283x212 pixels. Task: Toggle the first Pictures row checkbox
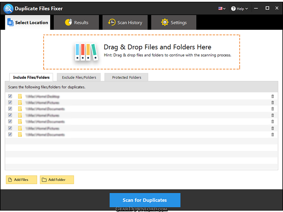(x=10, y=102)
